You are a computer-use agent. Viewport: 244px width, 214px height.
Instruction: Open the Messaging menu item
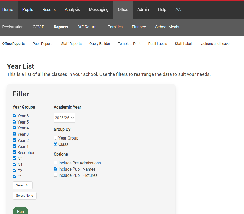click(99, 10)
